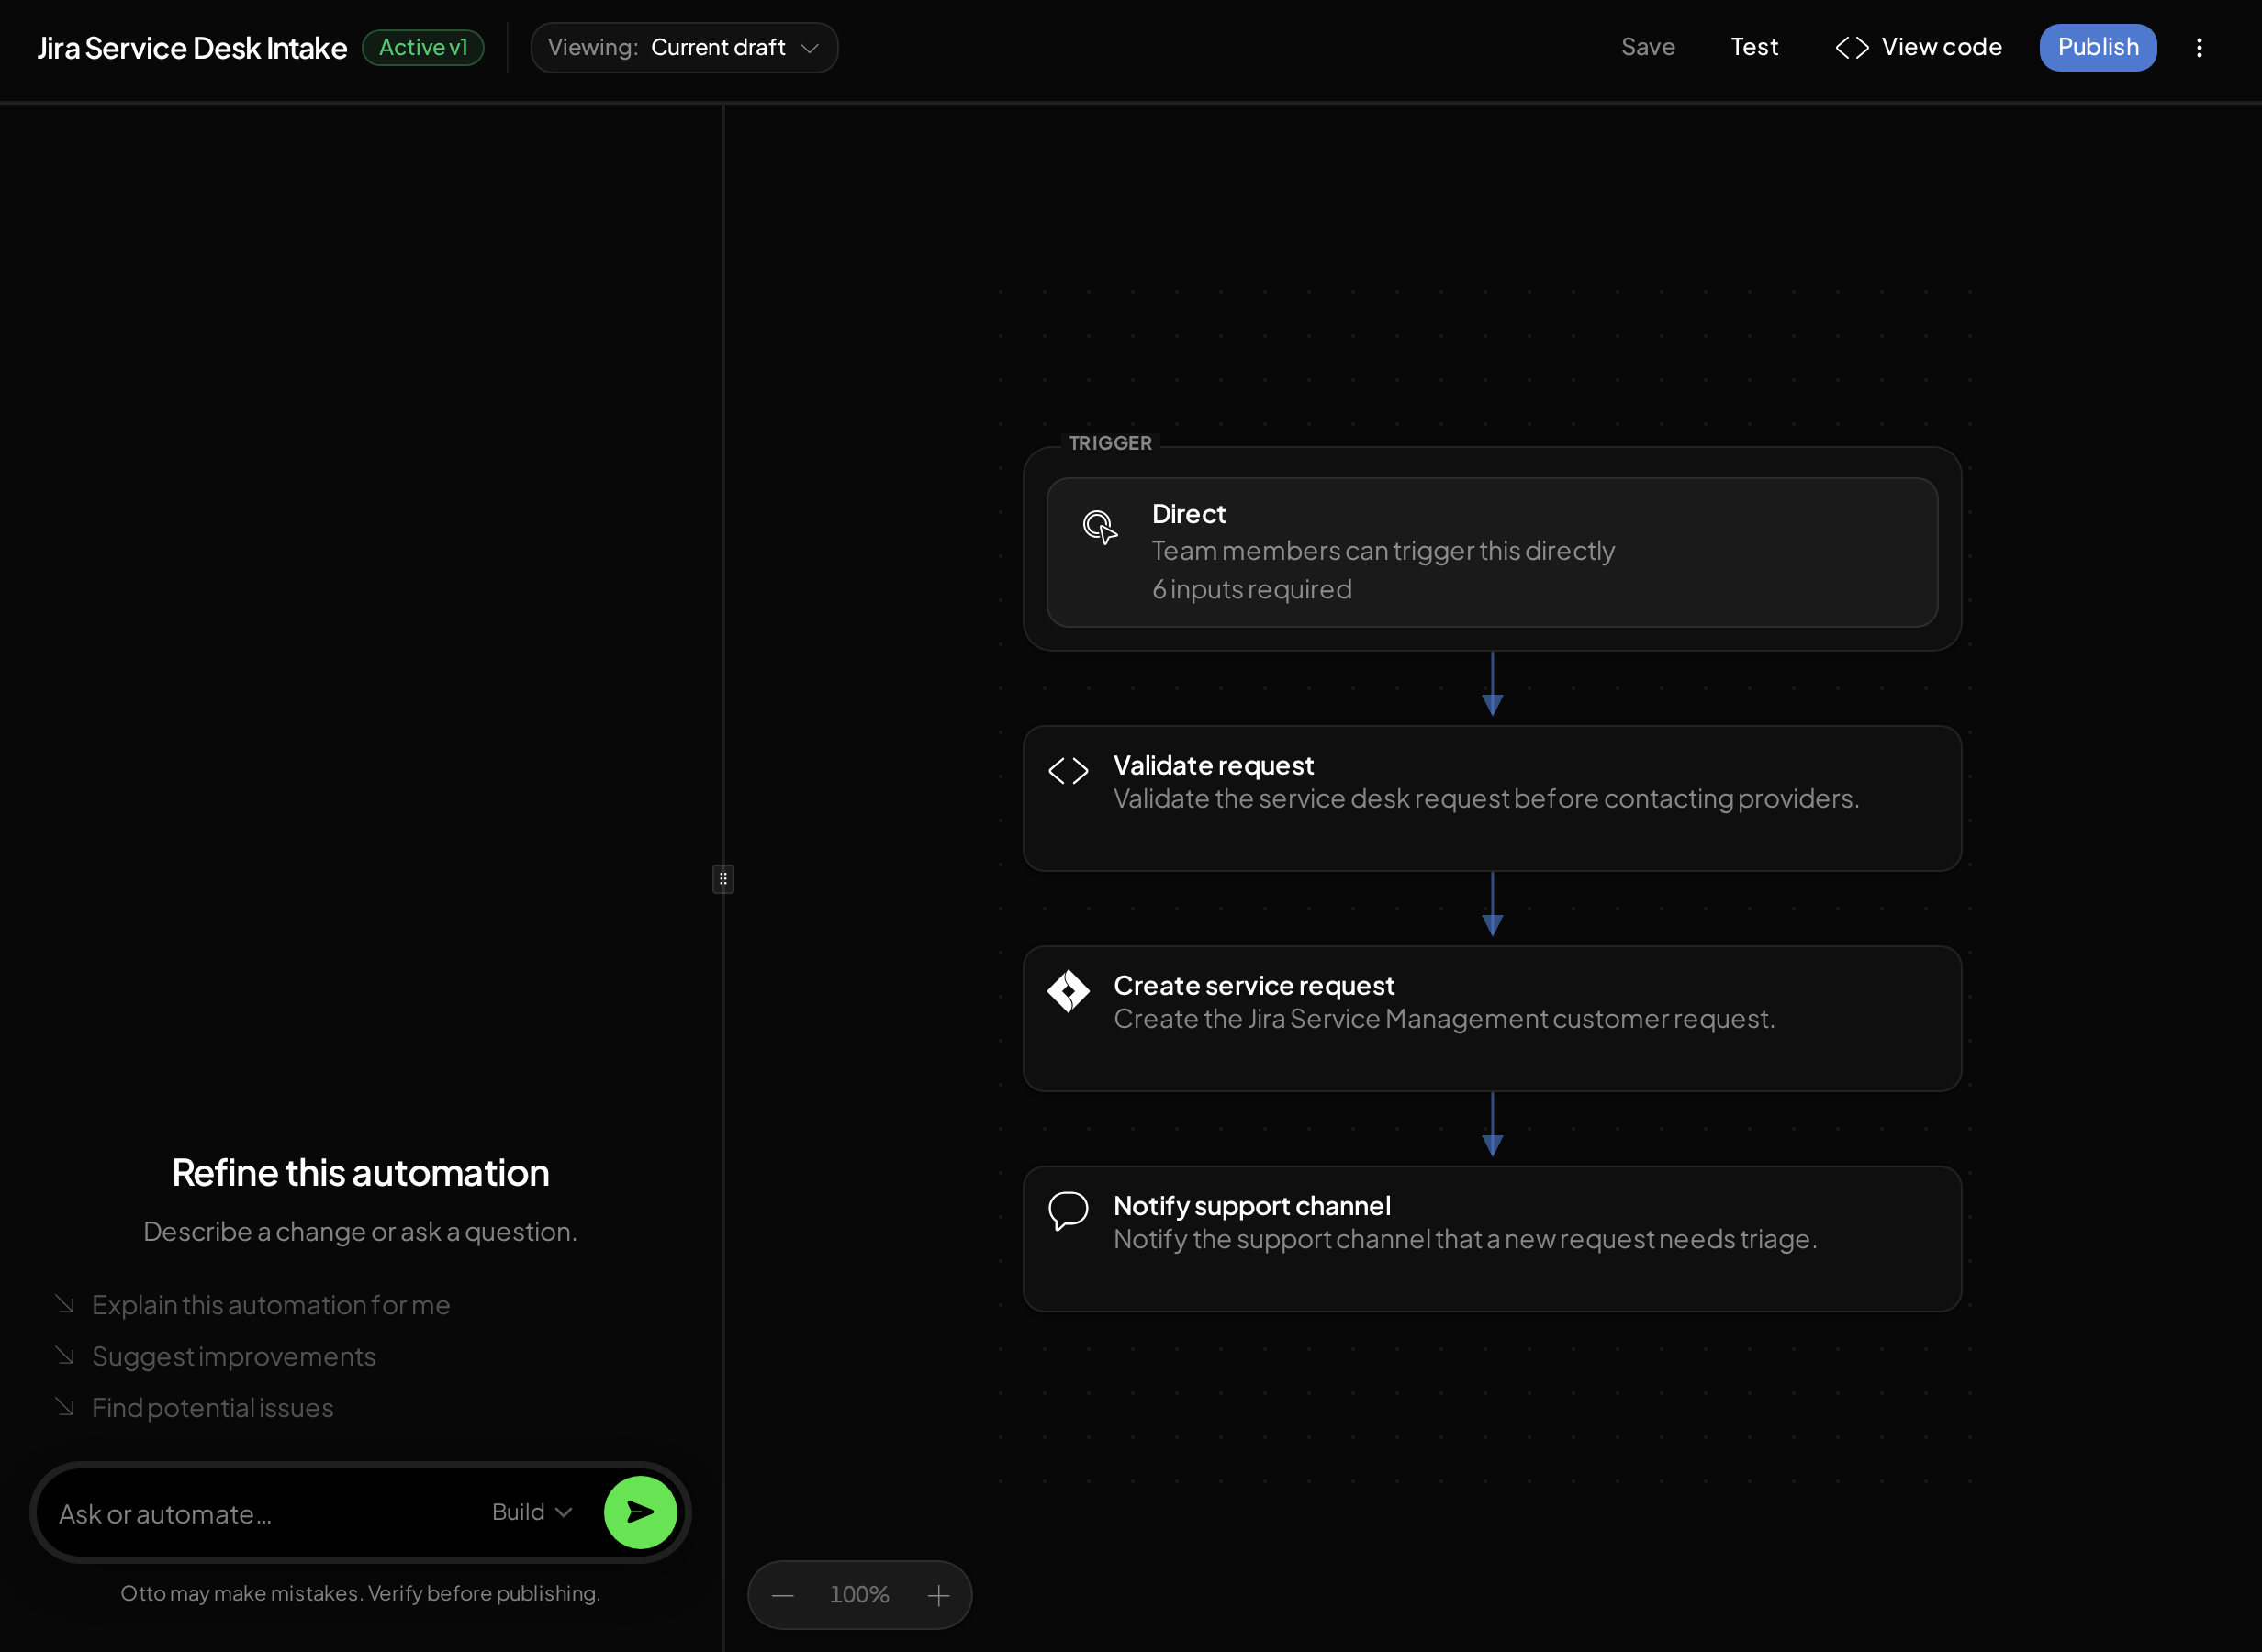The image size is (2262, 1652).
Task: Send message with green arrow button
Action: click(x=640, y=1512)
